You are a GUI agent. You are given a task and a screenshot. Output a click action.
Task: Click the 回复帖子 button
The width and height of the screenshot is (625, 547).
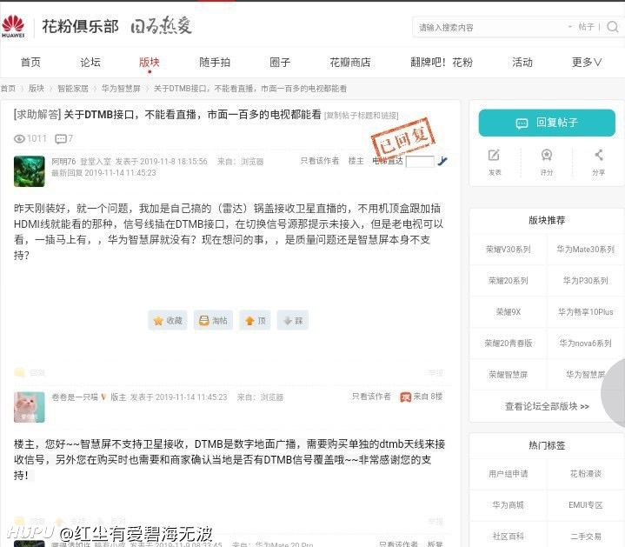(547, 123)
